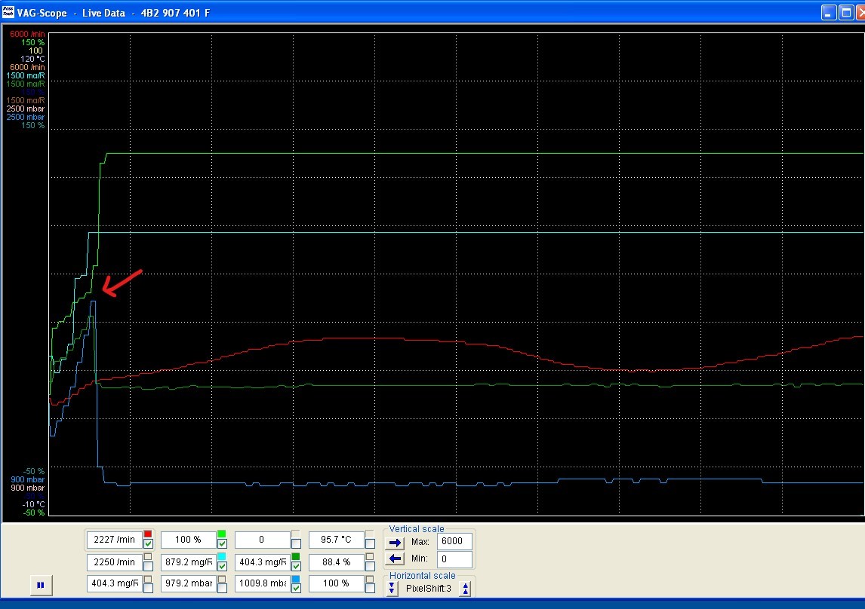The width and height of the screenshot is (865, 609).
Task: Enable the 2250 /min trace checkbox
Action: coord(148,566)
